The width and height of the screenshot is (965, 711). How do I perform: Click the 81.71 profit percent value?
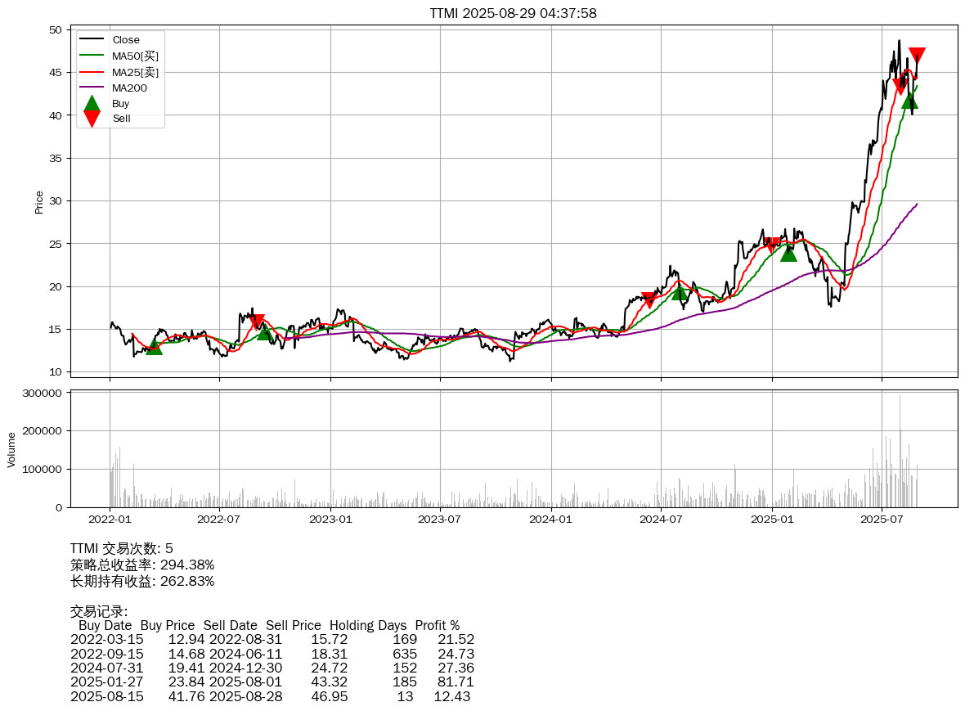pos(456,668)
